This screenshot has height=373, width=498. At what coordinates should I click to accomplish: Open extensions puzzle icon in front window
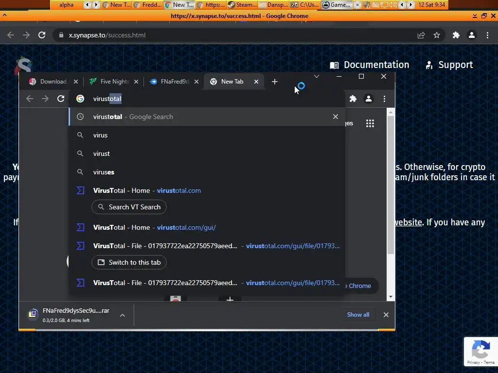pyautogui.click(x=353, y=99)
